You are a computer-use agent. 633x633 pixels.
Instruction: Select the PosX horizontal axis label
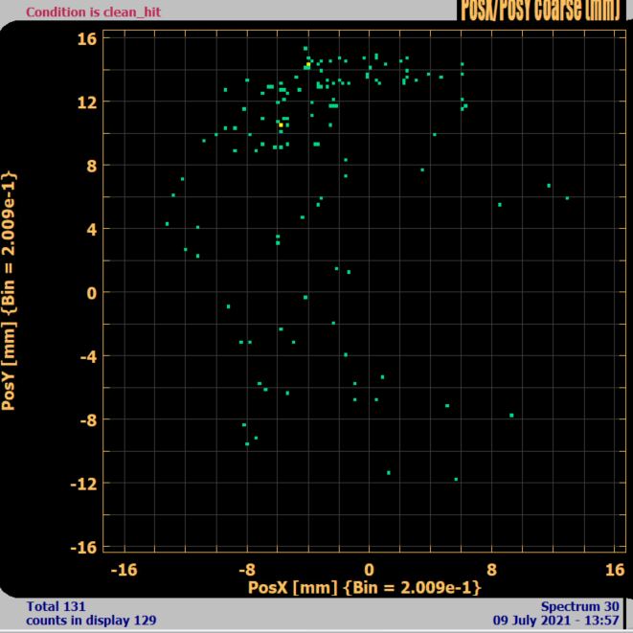[x=364, y=586]
